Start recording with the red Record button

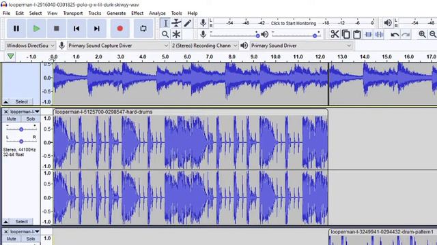[x=120, y=29]
